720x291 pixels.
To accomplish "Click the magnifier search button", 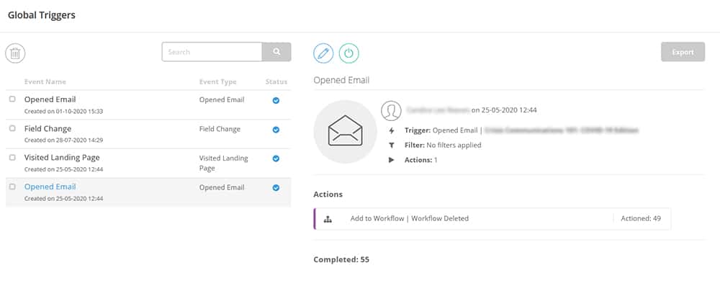I will tap(276, 52).
